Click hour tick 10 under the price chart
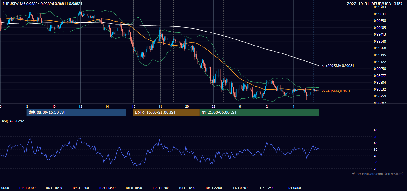The width and height of the screenshot is (407, 191). pos(54,106)
